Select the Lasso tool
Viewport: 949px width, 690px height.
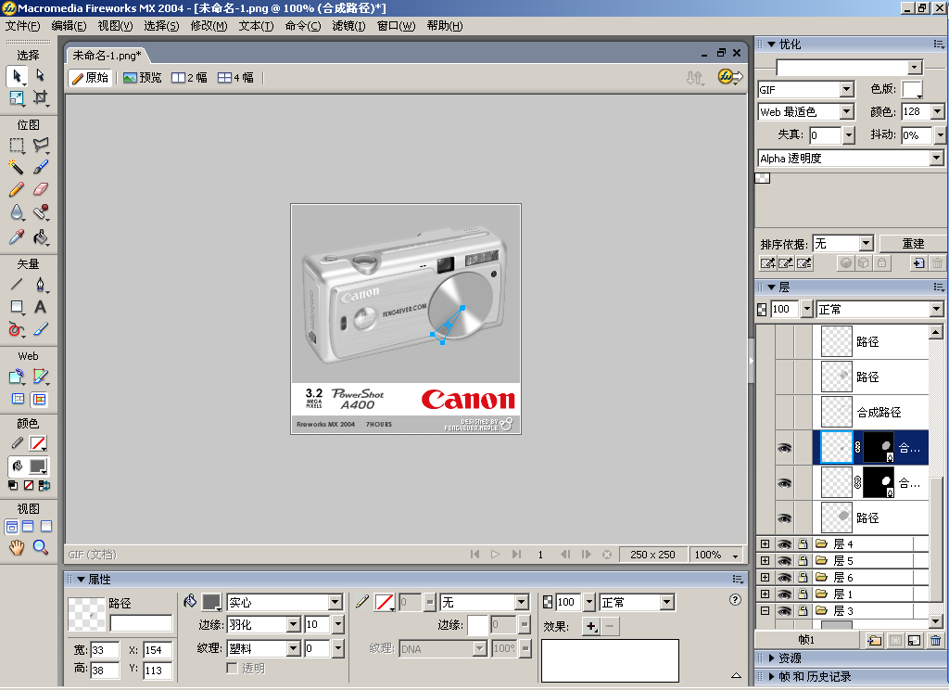click(41, 146)
